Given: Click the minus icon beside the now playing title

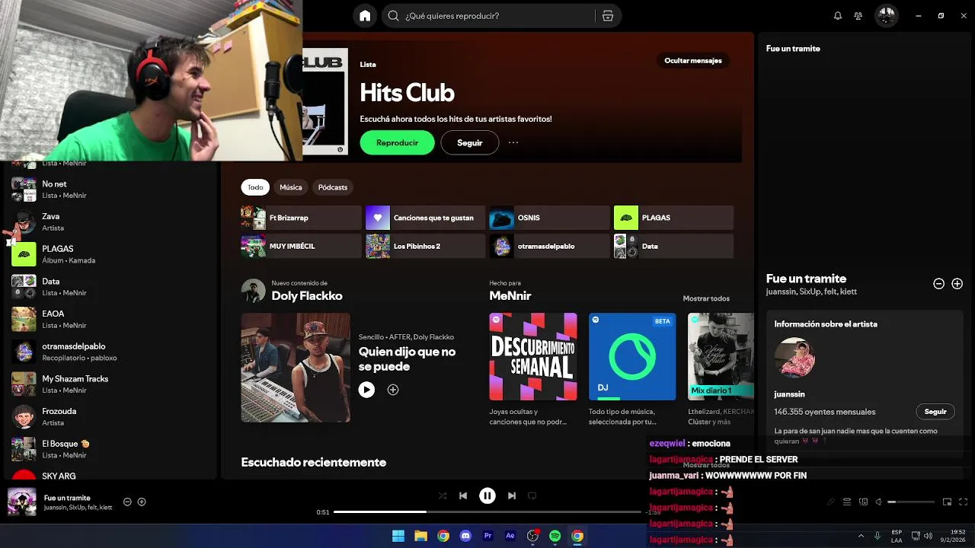Looking at the screenshot, I should 127,502.
